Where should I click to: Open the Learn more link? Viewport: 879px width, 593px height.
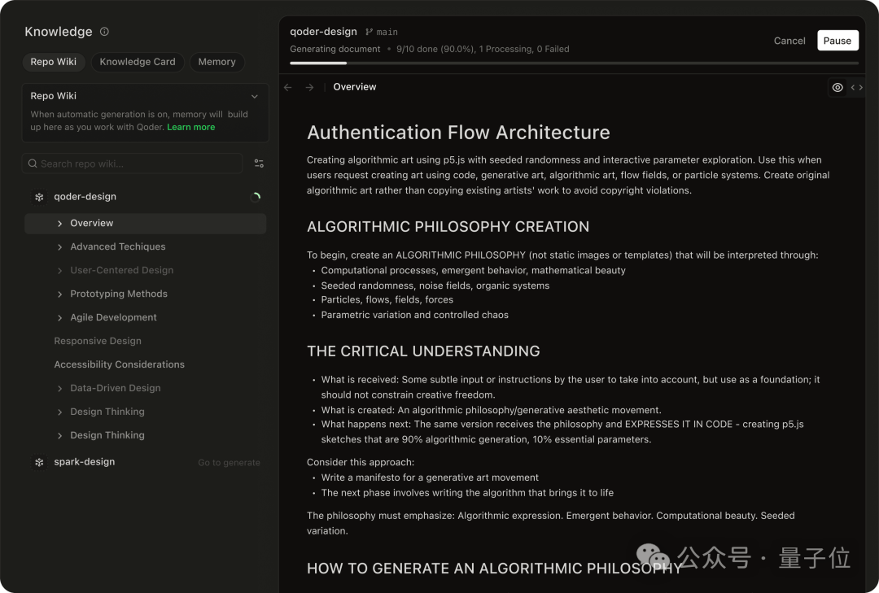click(191, 127)
